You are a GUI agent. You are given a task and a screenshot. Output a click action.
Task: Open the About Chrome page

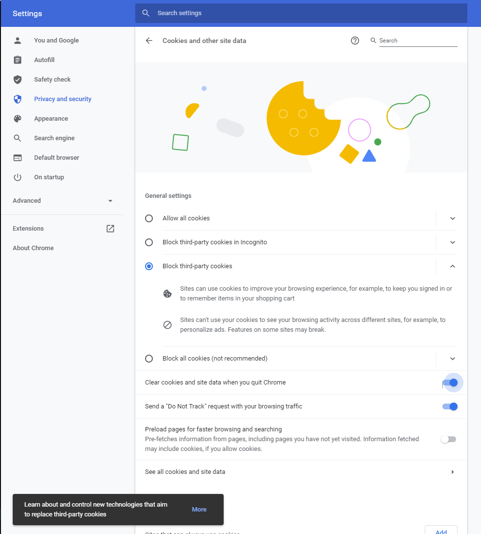point(33,248)
